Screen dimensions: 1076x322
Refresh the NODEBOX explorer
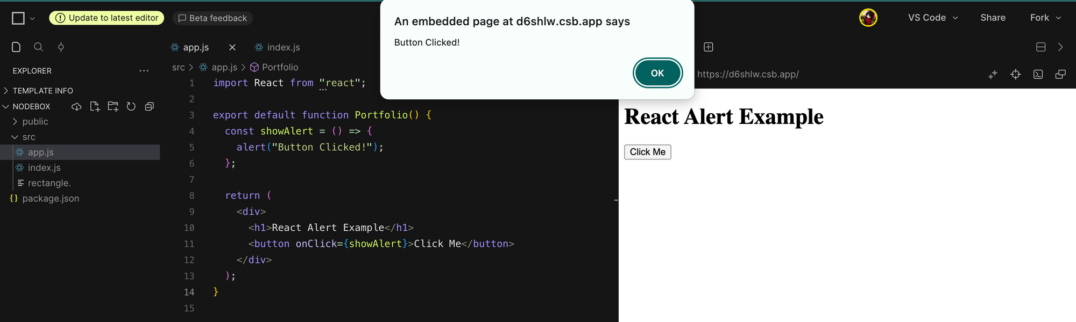click(x=131, y=106)
